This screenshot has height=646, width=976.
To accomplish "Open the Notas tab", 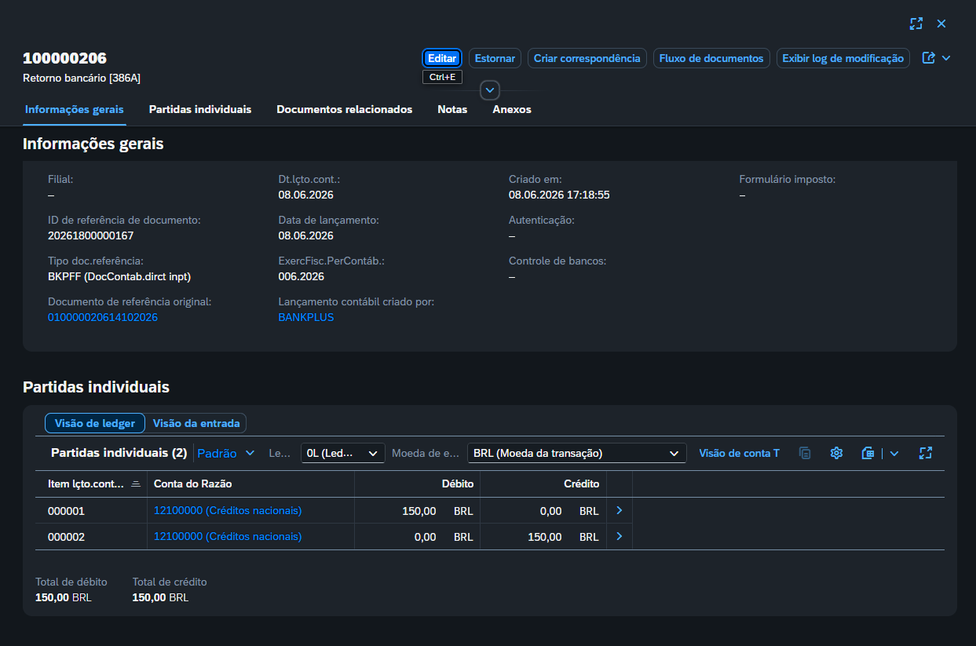I will click(452, 110).
